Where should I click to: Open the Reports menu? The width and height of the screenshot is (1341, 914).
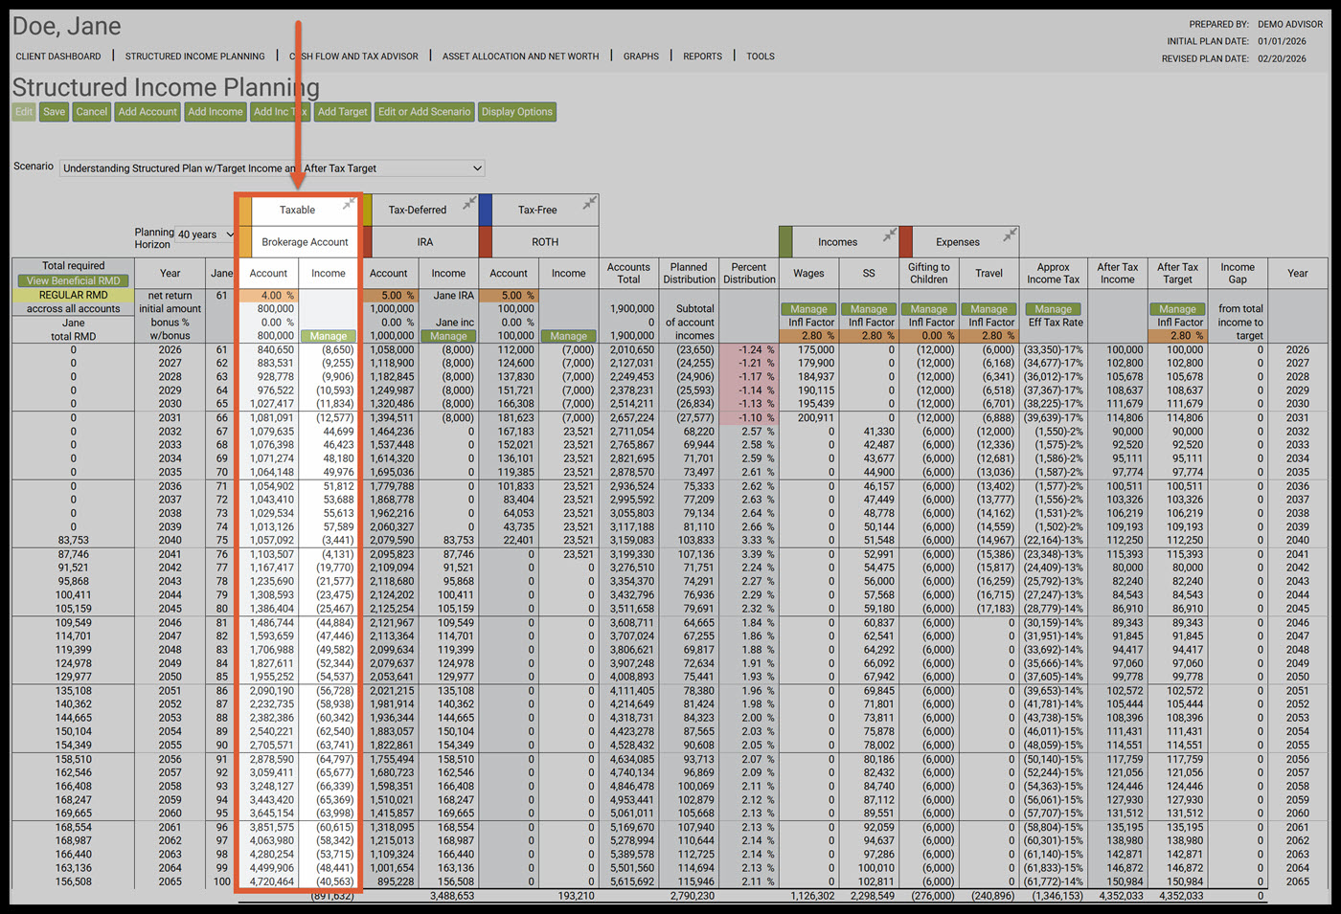(x=702, y=56)
